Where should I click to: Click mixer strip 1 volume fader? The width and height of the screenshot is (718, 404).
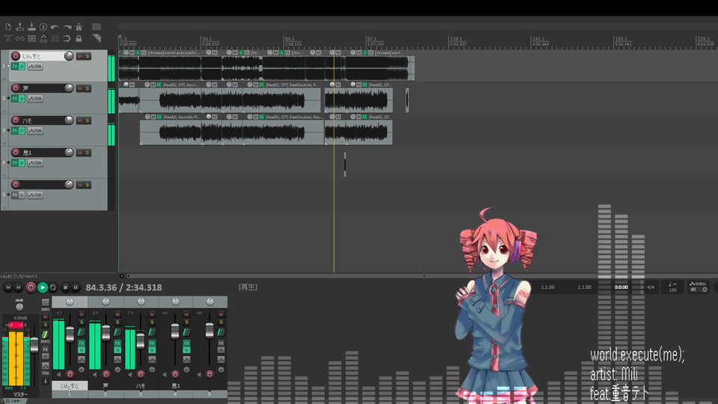coord(70,334)
